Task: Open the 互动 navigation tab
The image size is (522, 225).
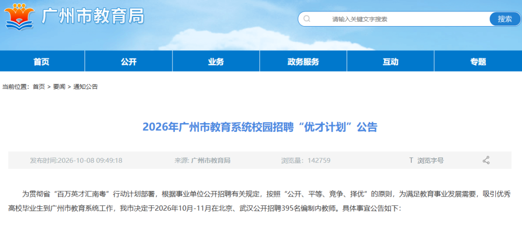Action: pos(391,61)
